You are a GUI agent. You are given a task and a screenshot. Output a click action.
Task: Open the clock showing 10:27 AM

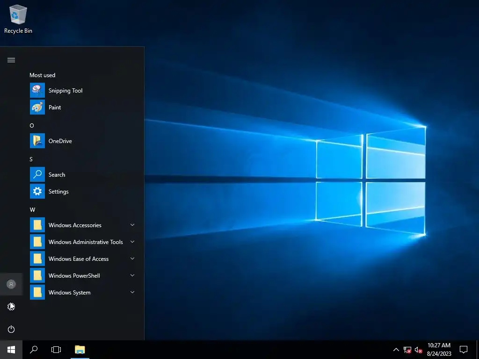(439, 350)
